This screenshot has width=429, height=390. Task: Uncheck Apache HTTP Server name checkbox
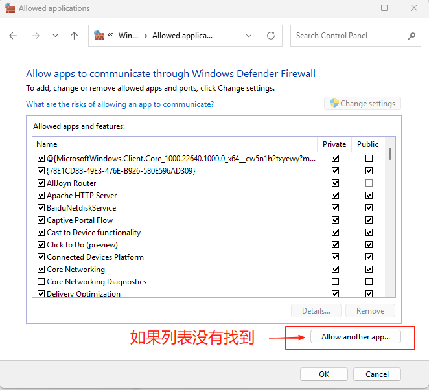(x=41, y=195)
